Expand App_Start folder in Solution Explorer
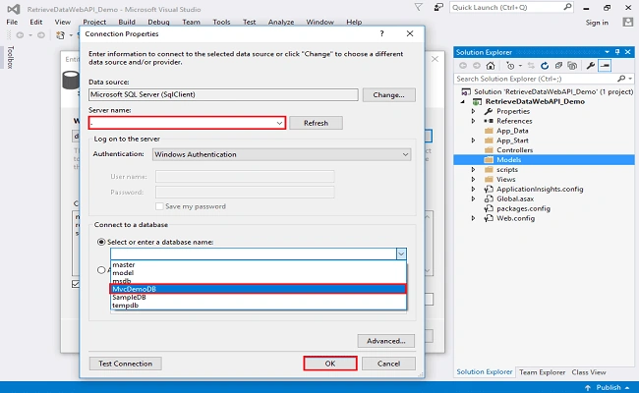This screenshot has width=639, height=393. (473, 140)
